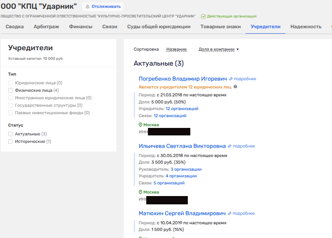Open Погребенко Владимир Игоревич profile link
The height and width of the screenshot is (238, 332).
pyautogui.click(x=182, y=79)
